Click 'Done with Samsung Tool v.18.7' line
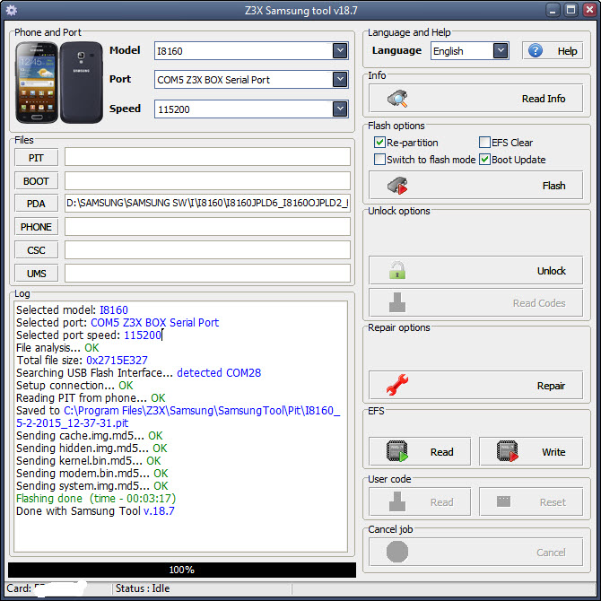This screenshot has height=601, width=601. [95, 511]
